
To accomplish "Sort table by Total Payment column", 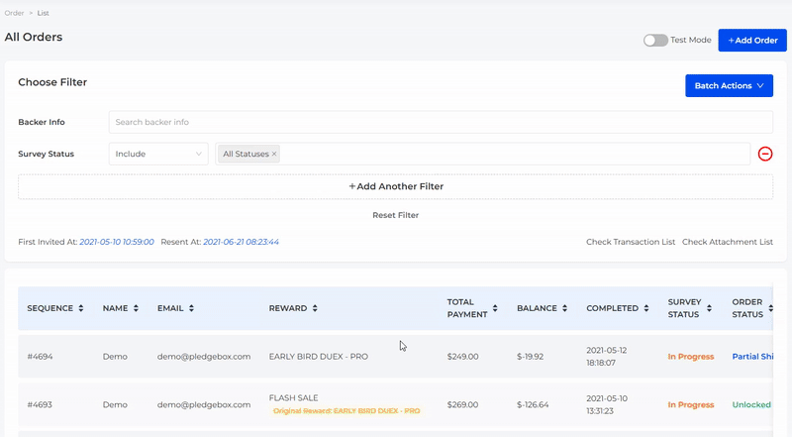I will [x=495, y=308].
